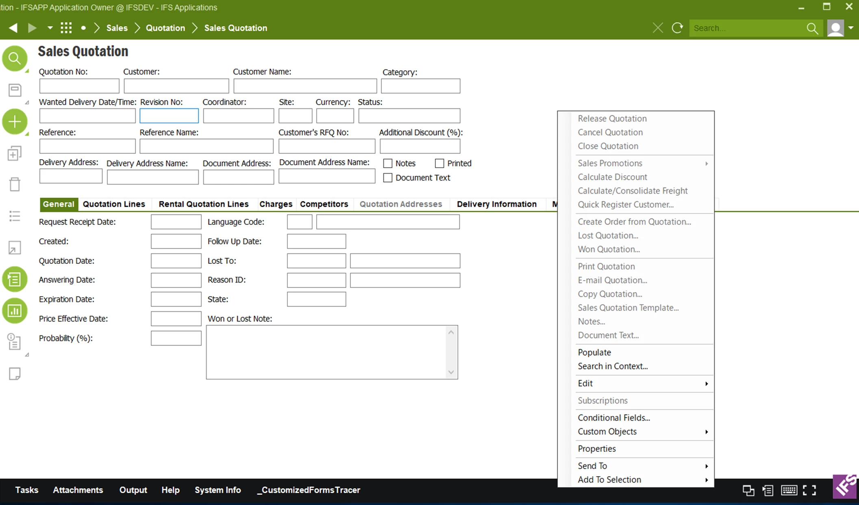Click the windows cascade icon in bottom bar
This screenshot has height=505, width=859.
748,490
